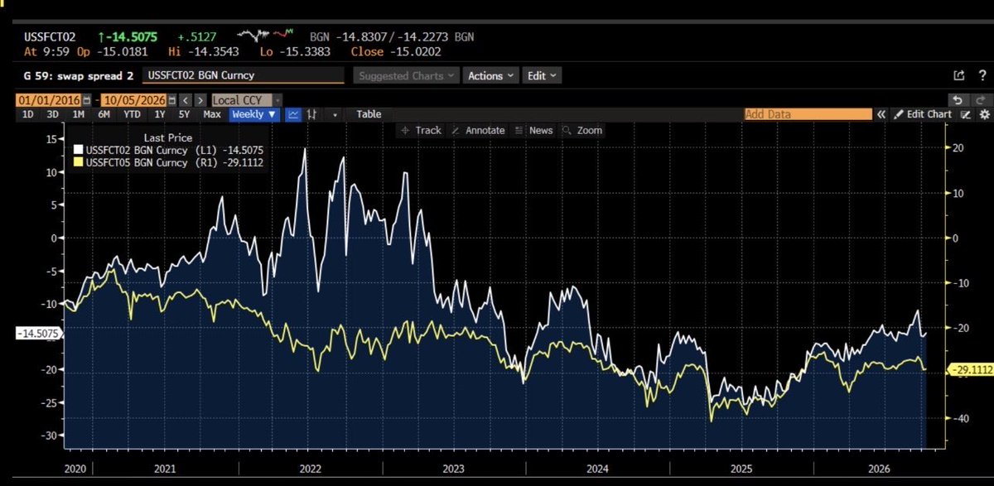Open help question mark icon

coord(982,75)
